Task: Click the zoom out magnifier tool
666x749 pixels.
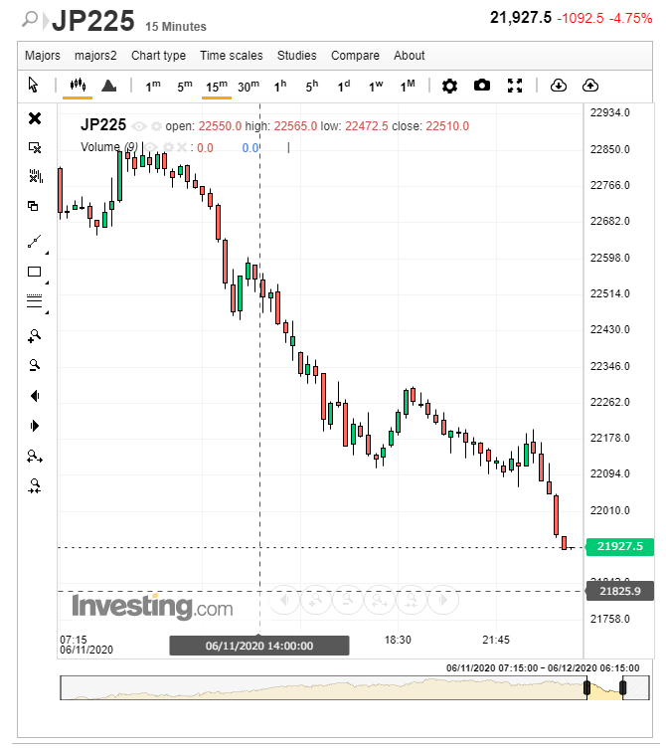Action: (x=35, y=365)
